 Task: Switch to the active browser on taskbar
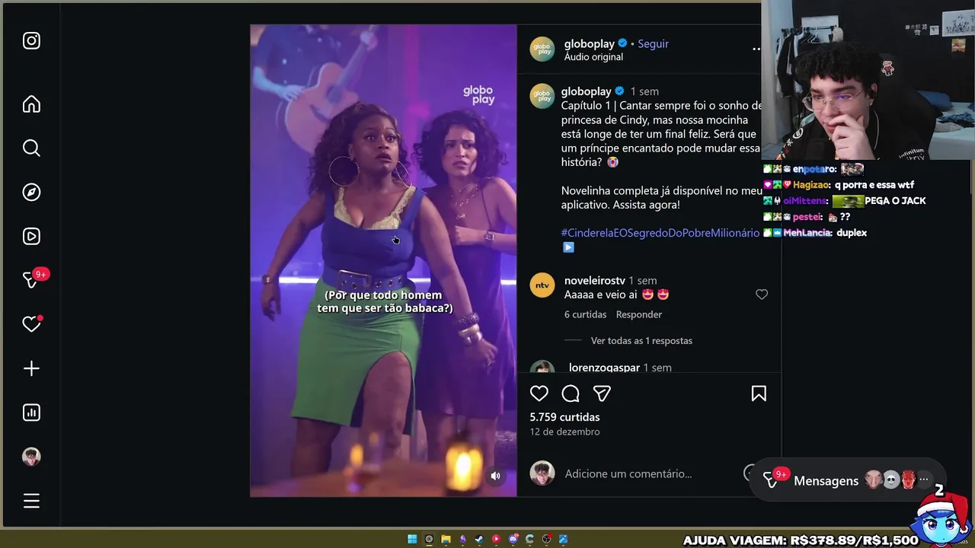429,539
